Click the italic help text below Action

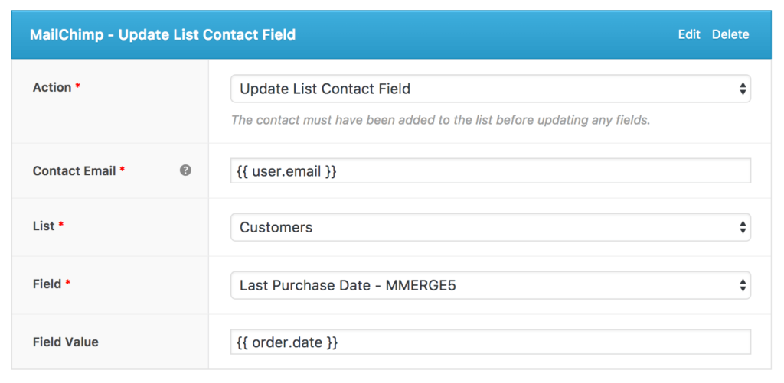click(440, 120)
